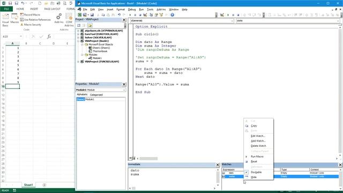Collapse the Modules folder node

[82, 55]
